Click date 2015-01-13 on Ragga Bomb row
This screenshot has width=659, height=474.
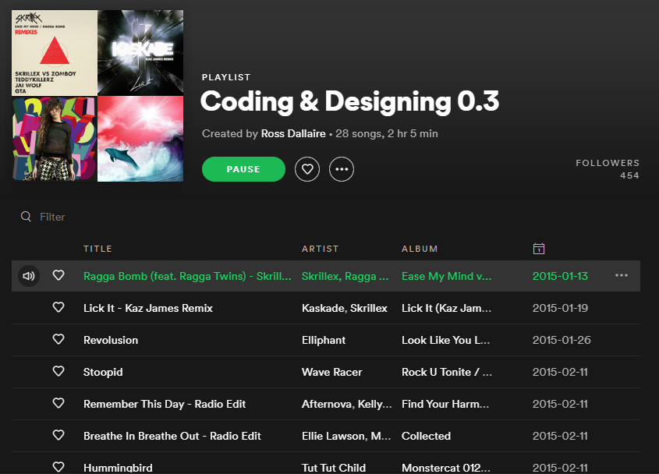click(x=560, y=276)
